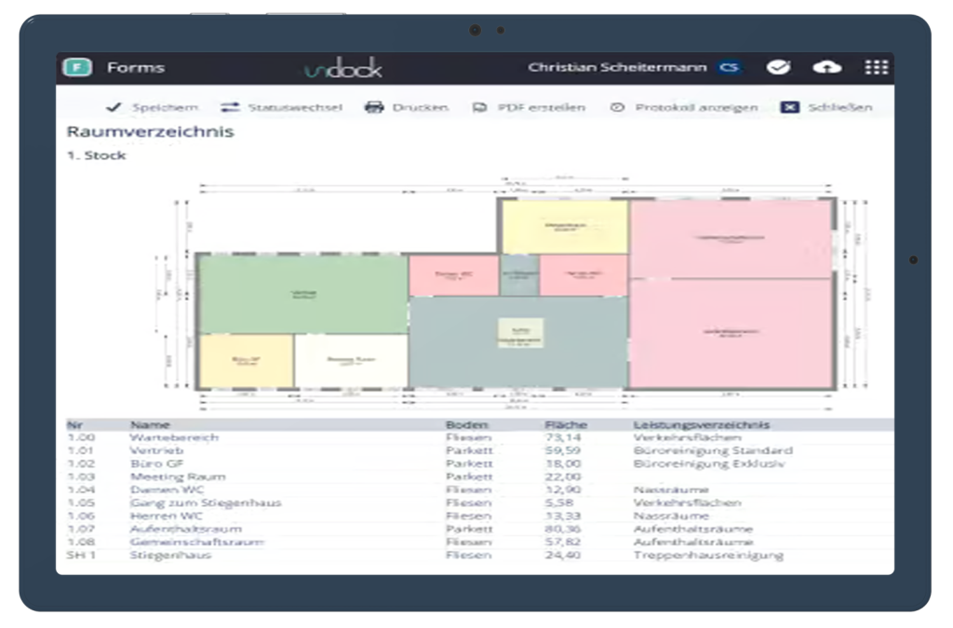Viewport: 953px width, 628px height.
Task: Open user menu Christian Scheitermann
Action: pos(618,67)
